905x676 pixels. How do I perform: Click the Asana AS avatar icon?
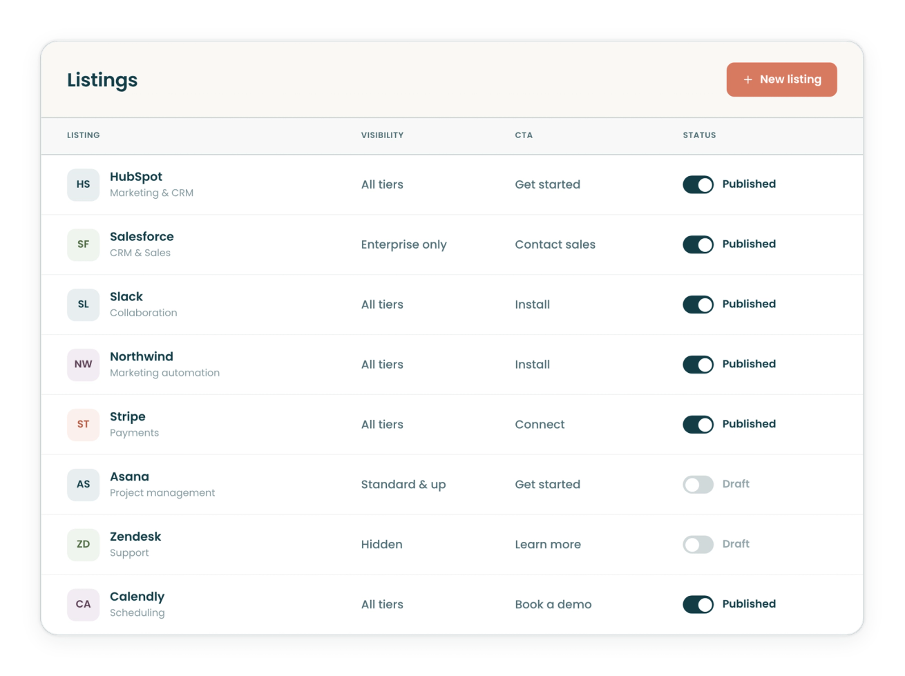tap(83, 485)
